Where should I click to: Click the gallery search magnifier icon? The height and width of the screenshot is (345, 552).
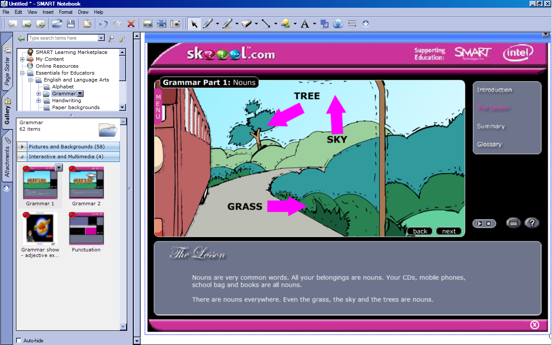[111, 38]
